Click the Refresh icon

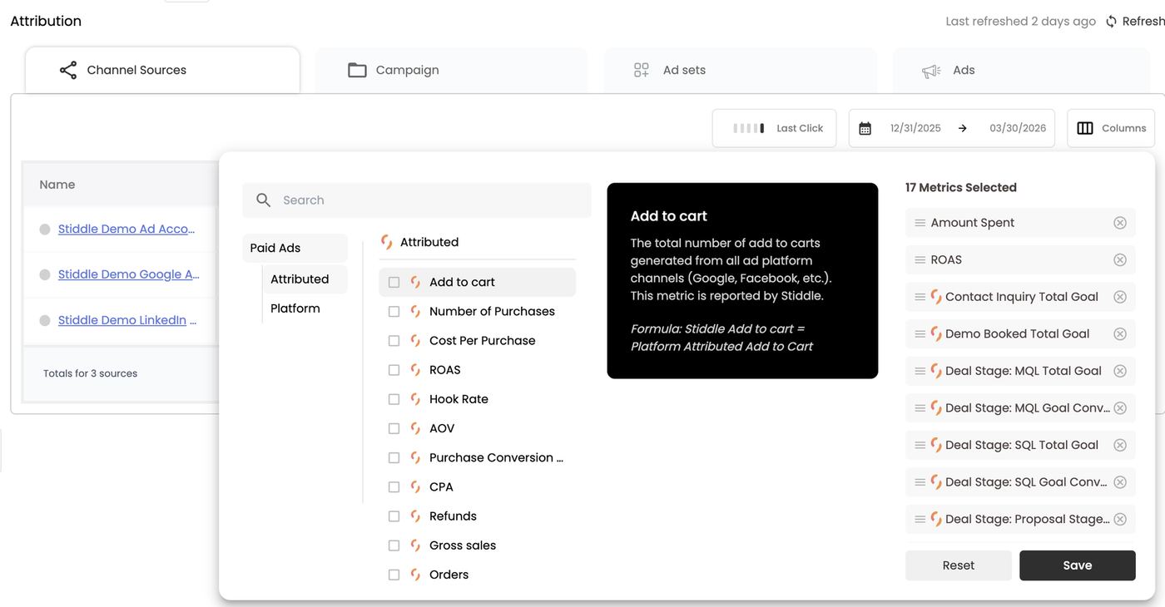pos(1111,22)
